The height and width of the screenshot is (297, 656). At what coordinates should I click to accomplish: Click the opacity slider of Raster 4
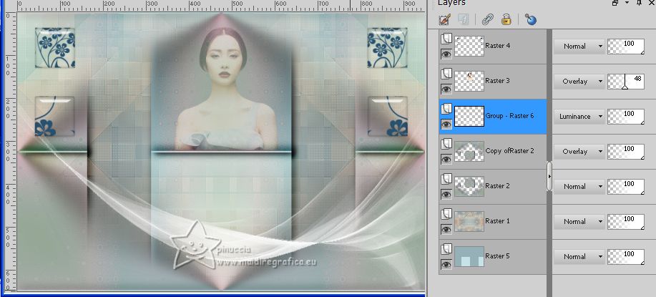click(626, 47)
